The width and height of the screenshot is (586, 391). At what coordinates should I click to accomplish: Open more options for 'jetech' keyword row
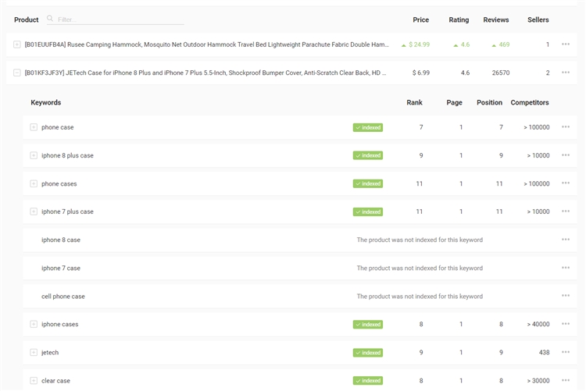click(565, 352)
